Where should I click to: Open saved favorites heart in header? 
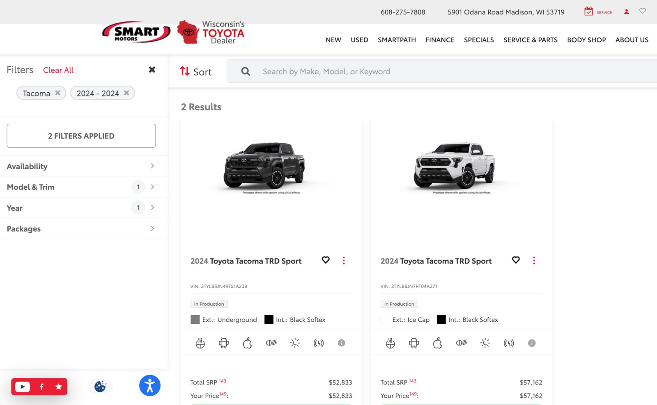pyautogui.click(x=643, y=11)
